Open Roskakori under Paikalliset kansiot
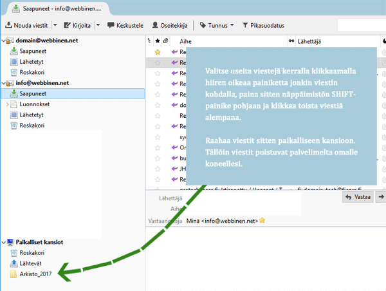The width and height of the screenshot is (386, 291). [32, 253]
